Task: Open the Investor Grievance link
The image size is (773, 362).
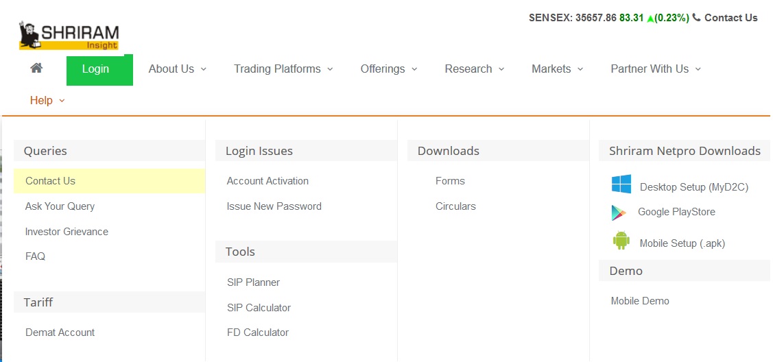Action: (x=67, y=232)
